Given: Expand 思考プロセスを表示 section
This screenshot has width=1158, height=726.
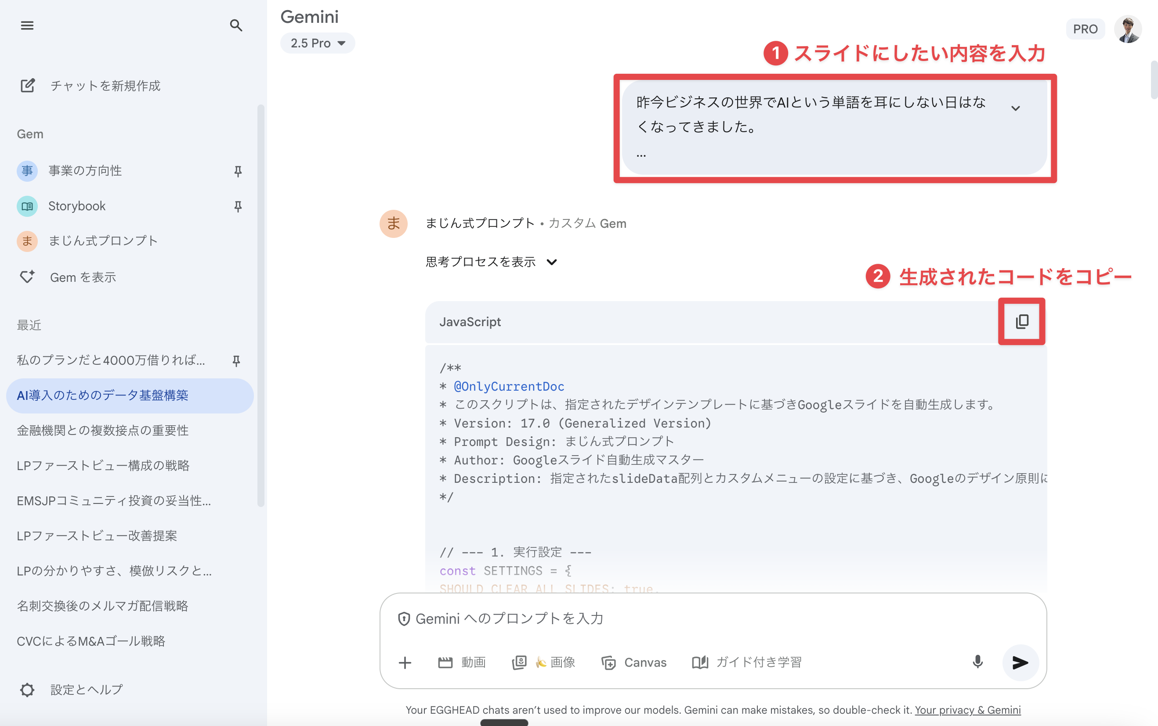Looking at the screenshot, I should coord(491,262).
